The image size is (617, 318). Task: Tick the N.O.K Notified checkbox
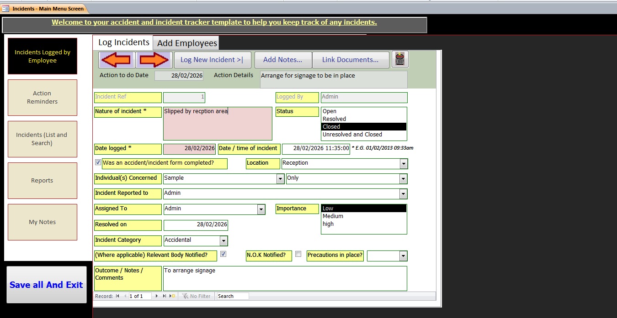point(298,254)
